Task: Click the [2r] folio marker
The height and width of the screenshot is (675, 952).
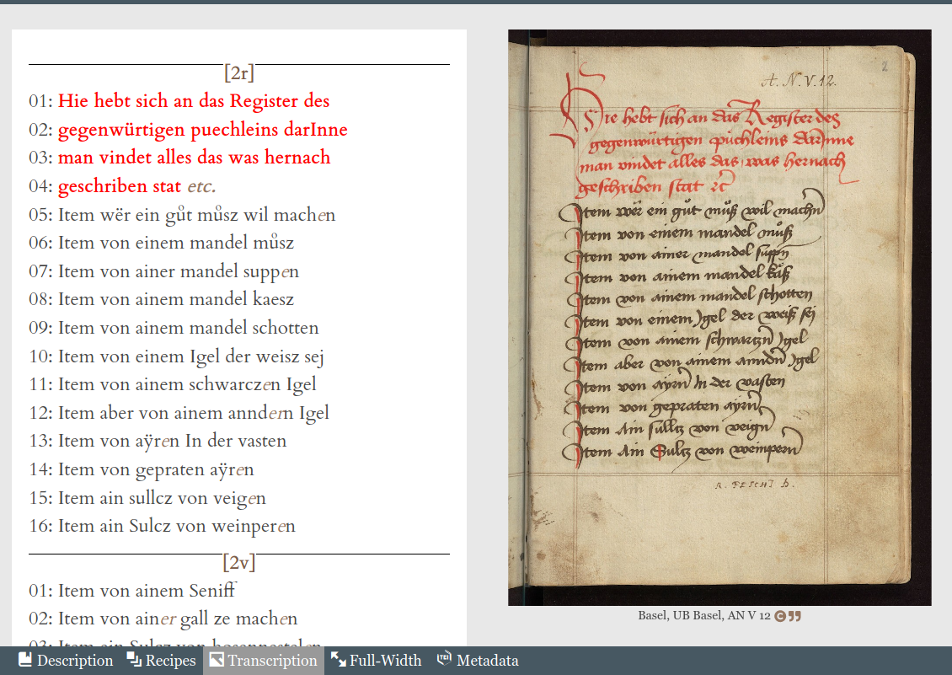Action: (239, 73)
